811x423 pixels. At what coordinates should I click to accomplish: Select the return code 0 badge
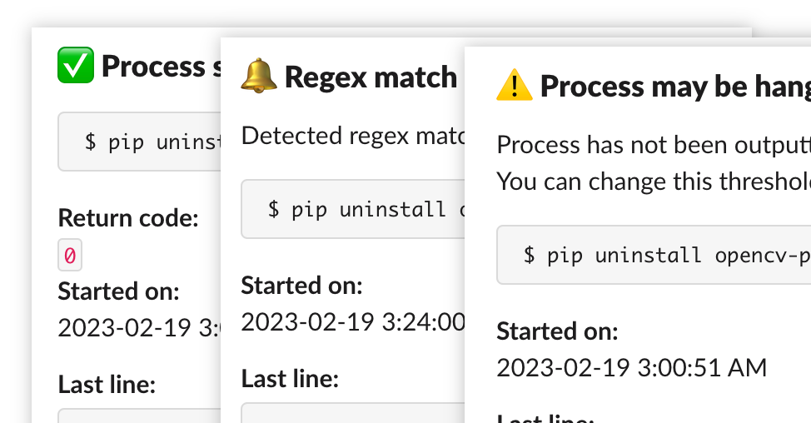coord(70,255)
